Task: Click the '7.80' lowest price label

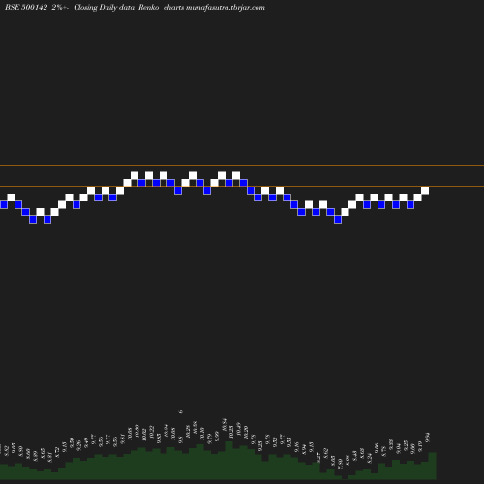Action: pyautogui.click(x=340, y=463)
